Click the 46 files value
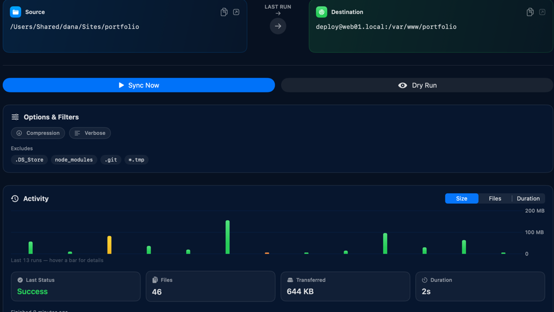The height and width of the screenshot is (312, 554). click(x=157, y=292)
